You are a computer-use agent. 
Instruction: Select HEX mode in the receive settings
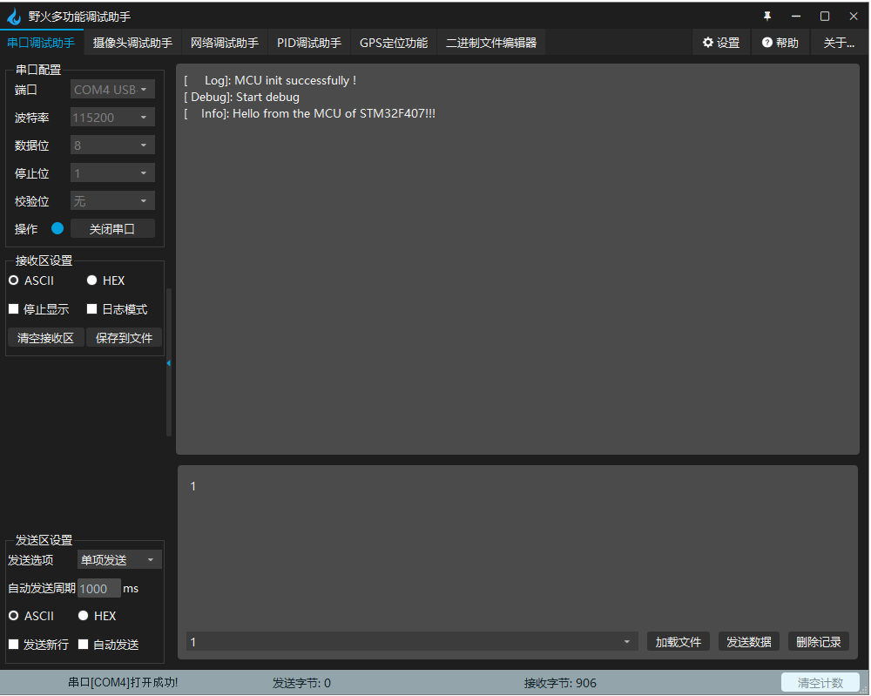[x=92, y=280]
